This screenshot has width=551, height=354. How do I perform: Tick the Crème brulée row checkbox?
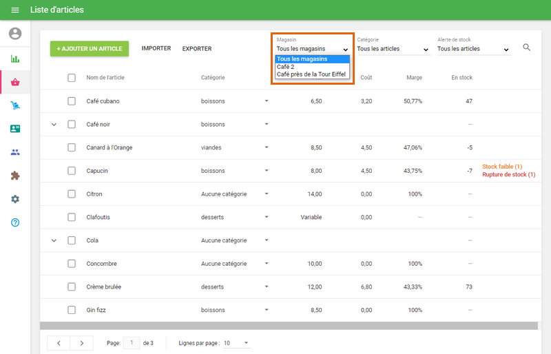(x=72, y=287)
